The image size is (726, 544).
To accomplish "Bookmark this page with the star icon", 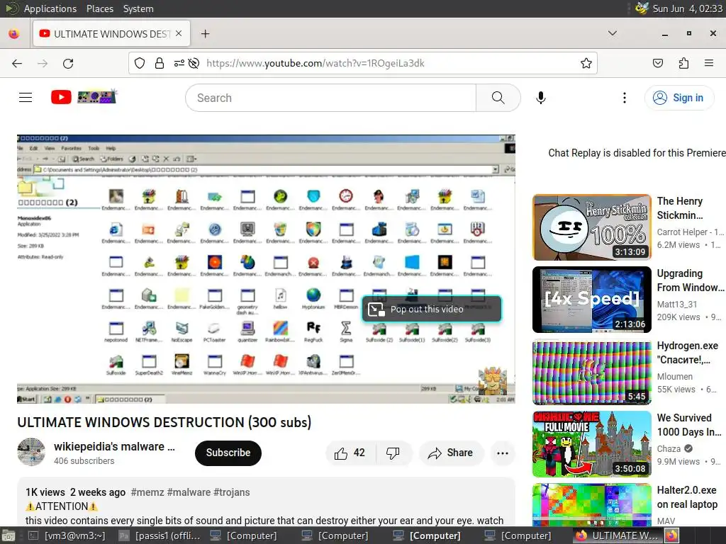I will (586, 63).
